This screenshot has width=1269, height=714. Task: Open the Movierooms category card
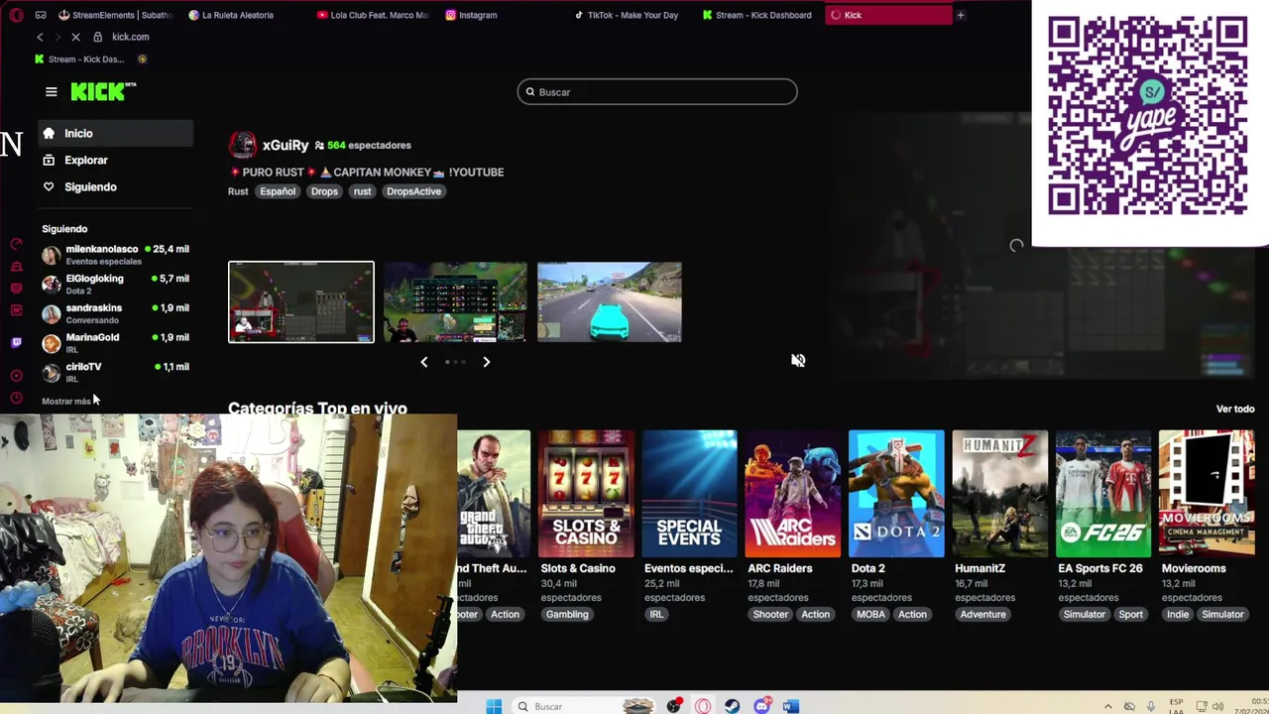click(1207, 494)
